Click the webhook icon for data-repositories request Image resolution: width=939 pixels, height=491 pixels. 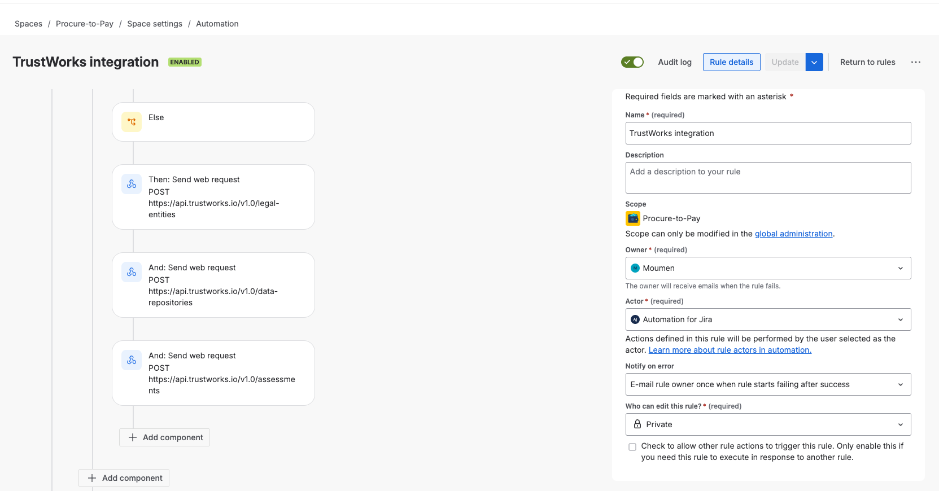[132, 272]
